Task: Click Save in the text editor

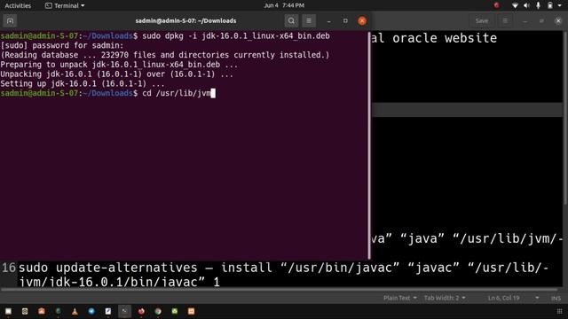Action: point(481,21)
